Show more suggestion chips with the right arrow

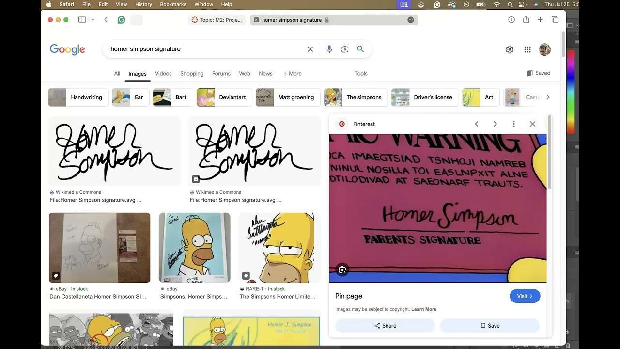click(548, 97)
